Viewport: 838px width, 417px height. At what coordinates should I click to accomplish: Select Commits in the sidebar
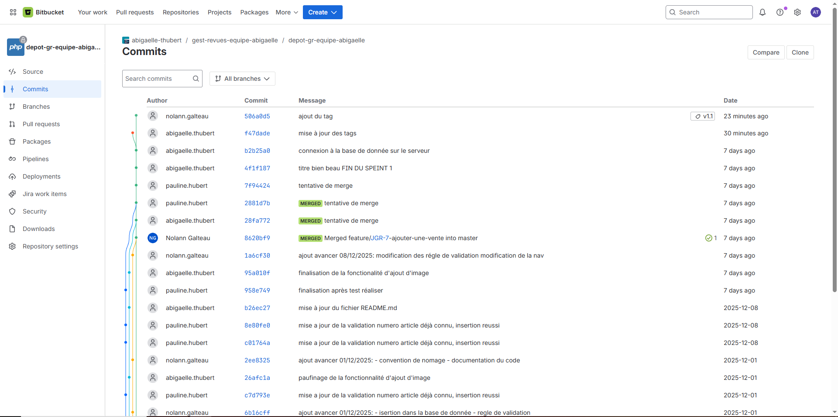(52, 89)
